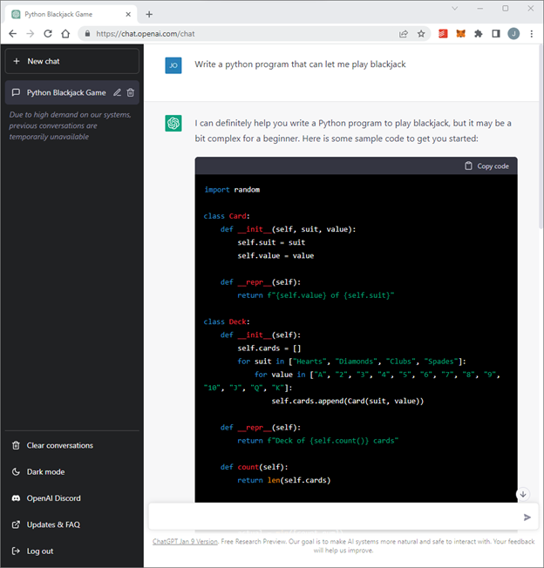This screenshot has height=568, width=544.
Task: Click the user prompt about blackjack
Action: tap(300, 64)
